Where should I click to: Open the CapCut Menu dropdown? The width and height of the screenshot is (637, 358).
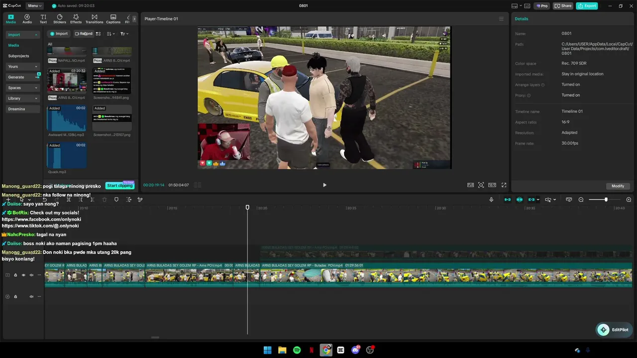[34, 6]
